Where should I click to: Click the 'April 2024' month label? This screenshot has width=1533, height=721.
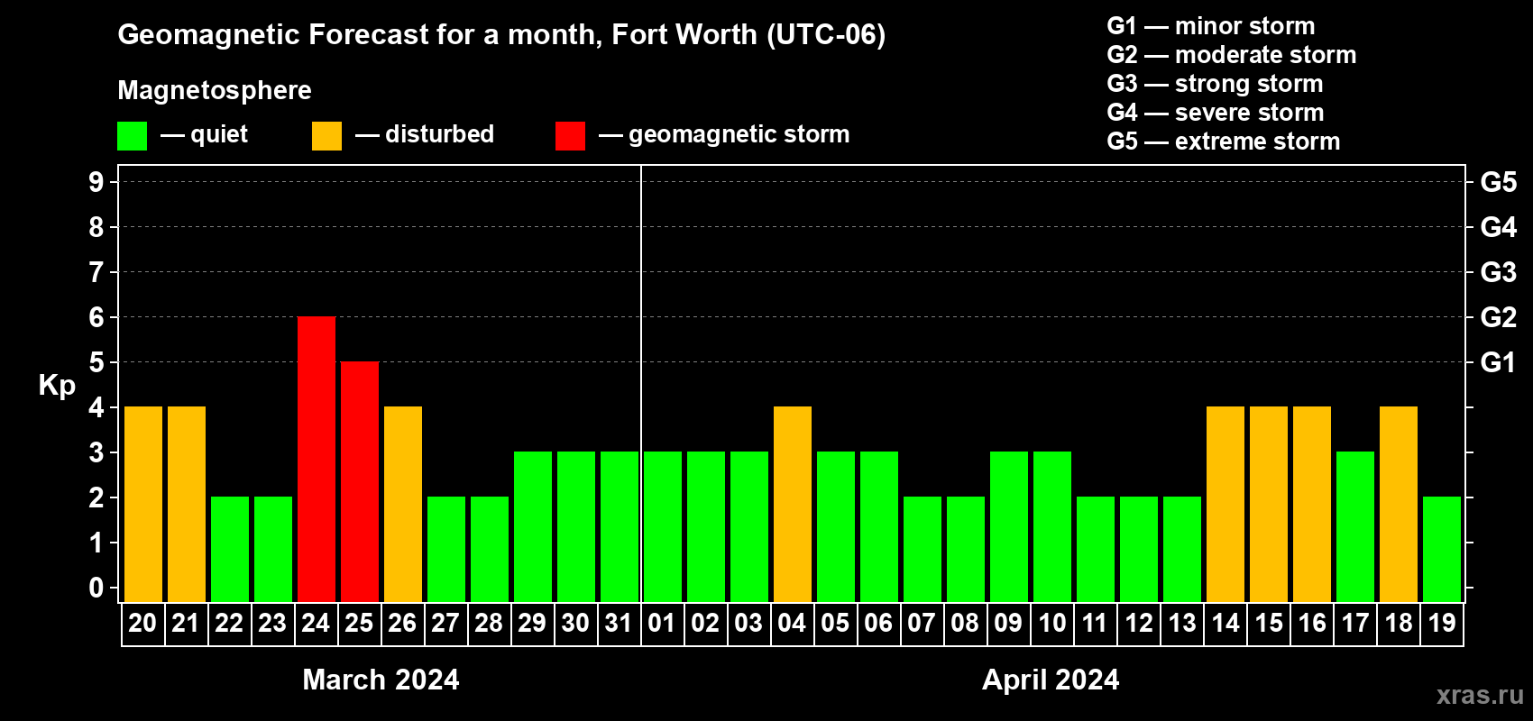pyautogui.click(x=1051, y=680)
